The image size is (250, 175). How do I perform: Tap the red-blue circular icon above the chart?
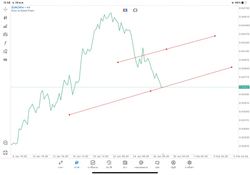[135, 10]
